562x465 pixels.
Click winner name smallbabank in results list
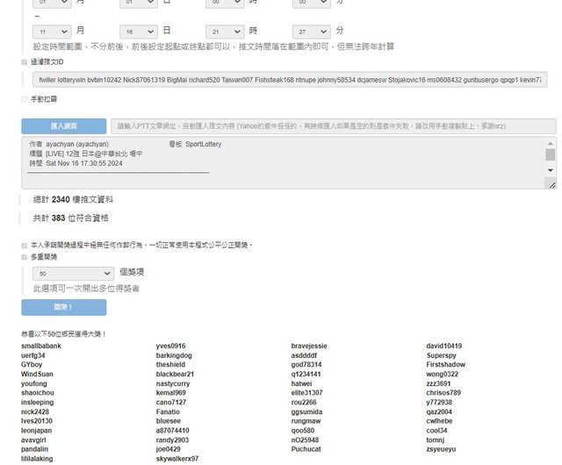pos(41,347)
